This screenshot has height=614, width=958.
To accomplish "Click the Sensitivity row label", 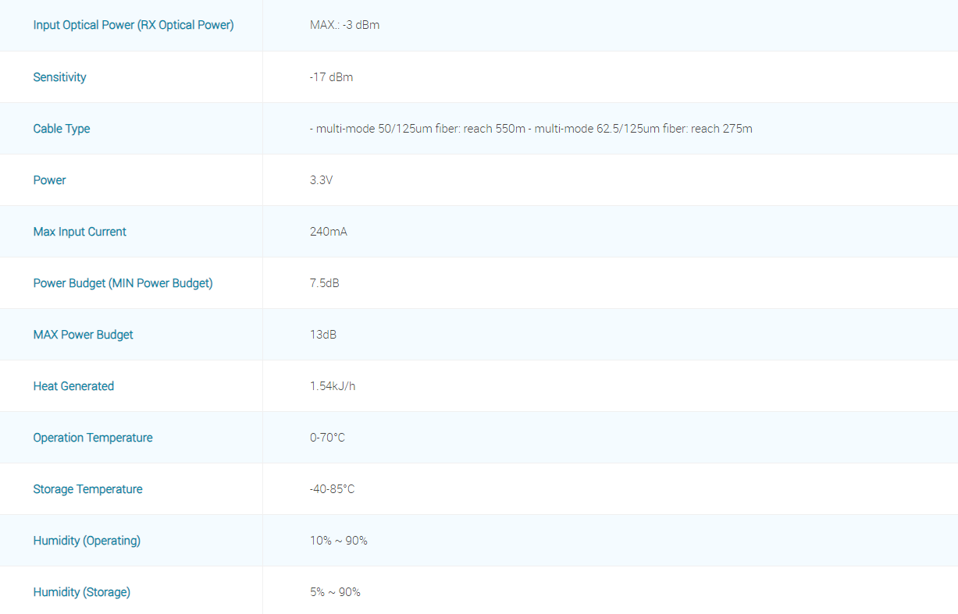I will 59,77.
